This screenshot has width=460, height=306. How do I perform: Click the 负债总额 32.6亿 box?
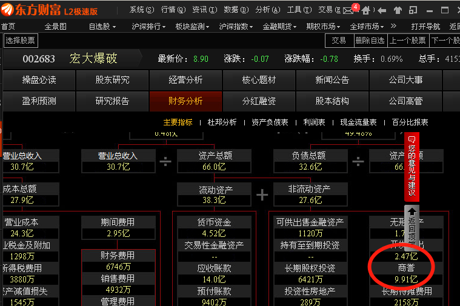(x=311, y=161)
